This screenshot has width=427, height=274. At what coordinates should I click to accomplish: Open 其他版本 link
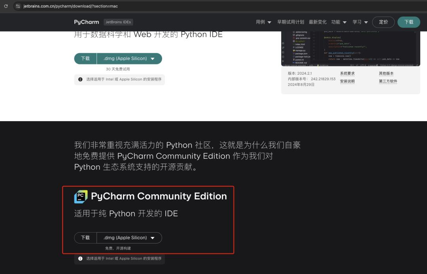coord(386,73)
